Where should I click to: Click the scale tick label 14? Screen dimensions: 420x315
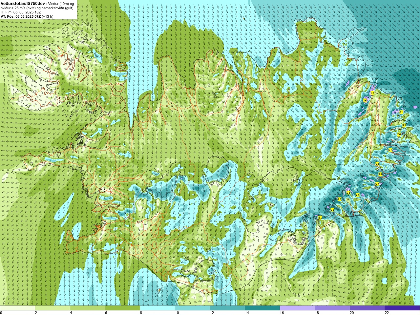[x=247, y=313]
